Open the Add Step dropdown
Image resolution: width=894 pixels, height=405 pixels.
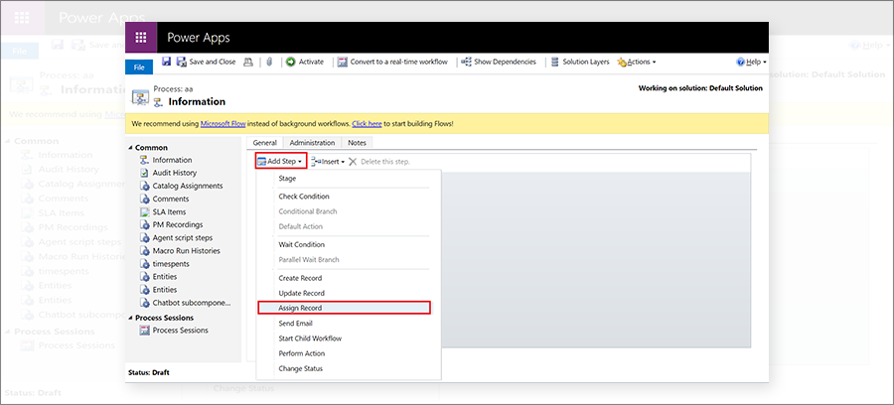pos(281,162)
